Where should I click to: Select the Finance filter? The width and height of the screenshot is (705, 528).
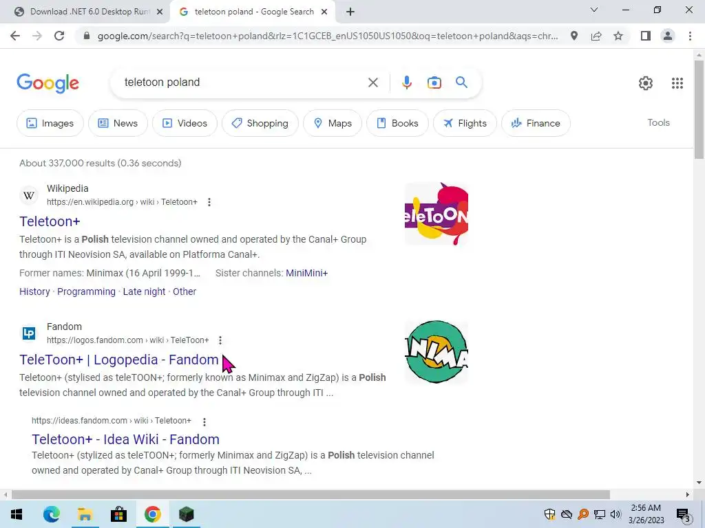pyautogui.click(x=536, y=123)
